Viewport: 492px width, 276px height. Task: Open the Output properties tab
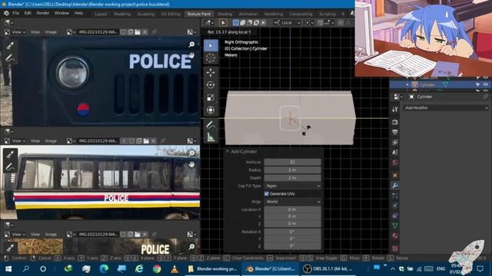click(x=395, y=132)
